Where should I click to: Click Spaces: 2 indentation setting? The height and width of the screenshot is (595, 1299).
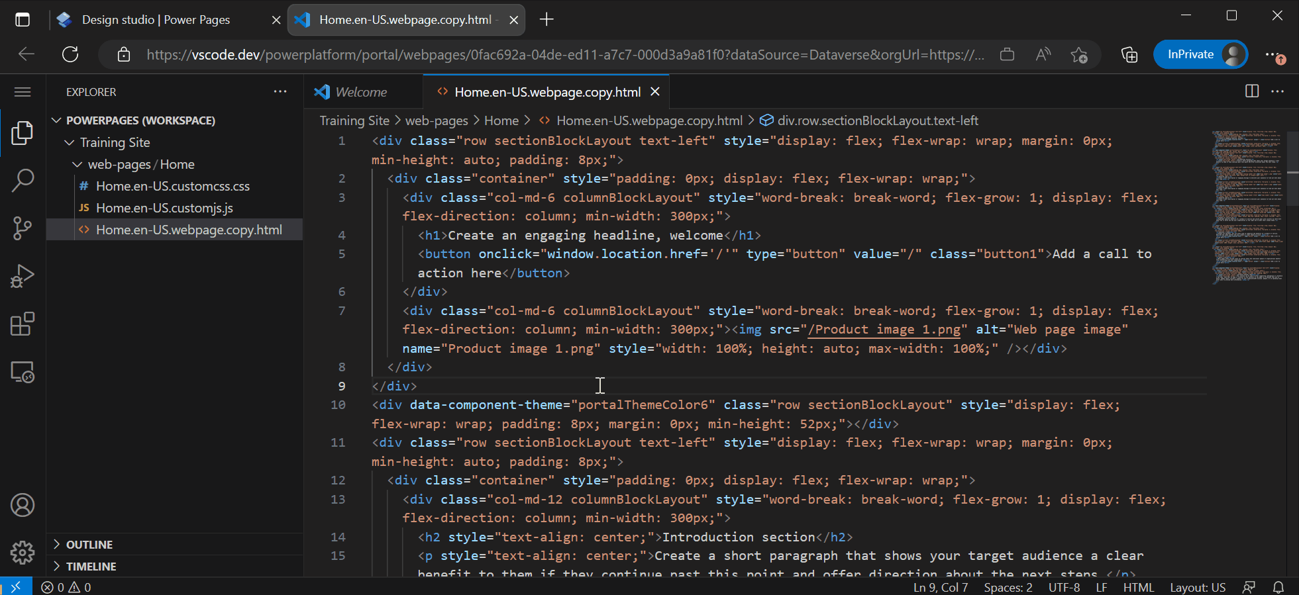pyautogui.click(x=1008, y=587)
